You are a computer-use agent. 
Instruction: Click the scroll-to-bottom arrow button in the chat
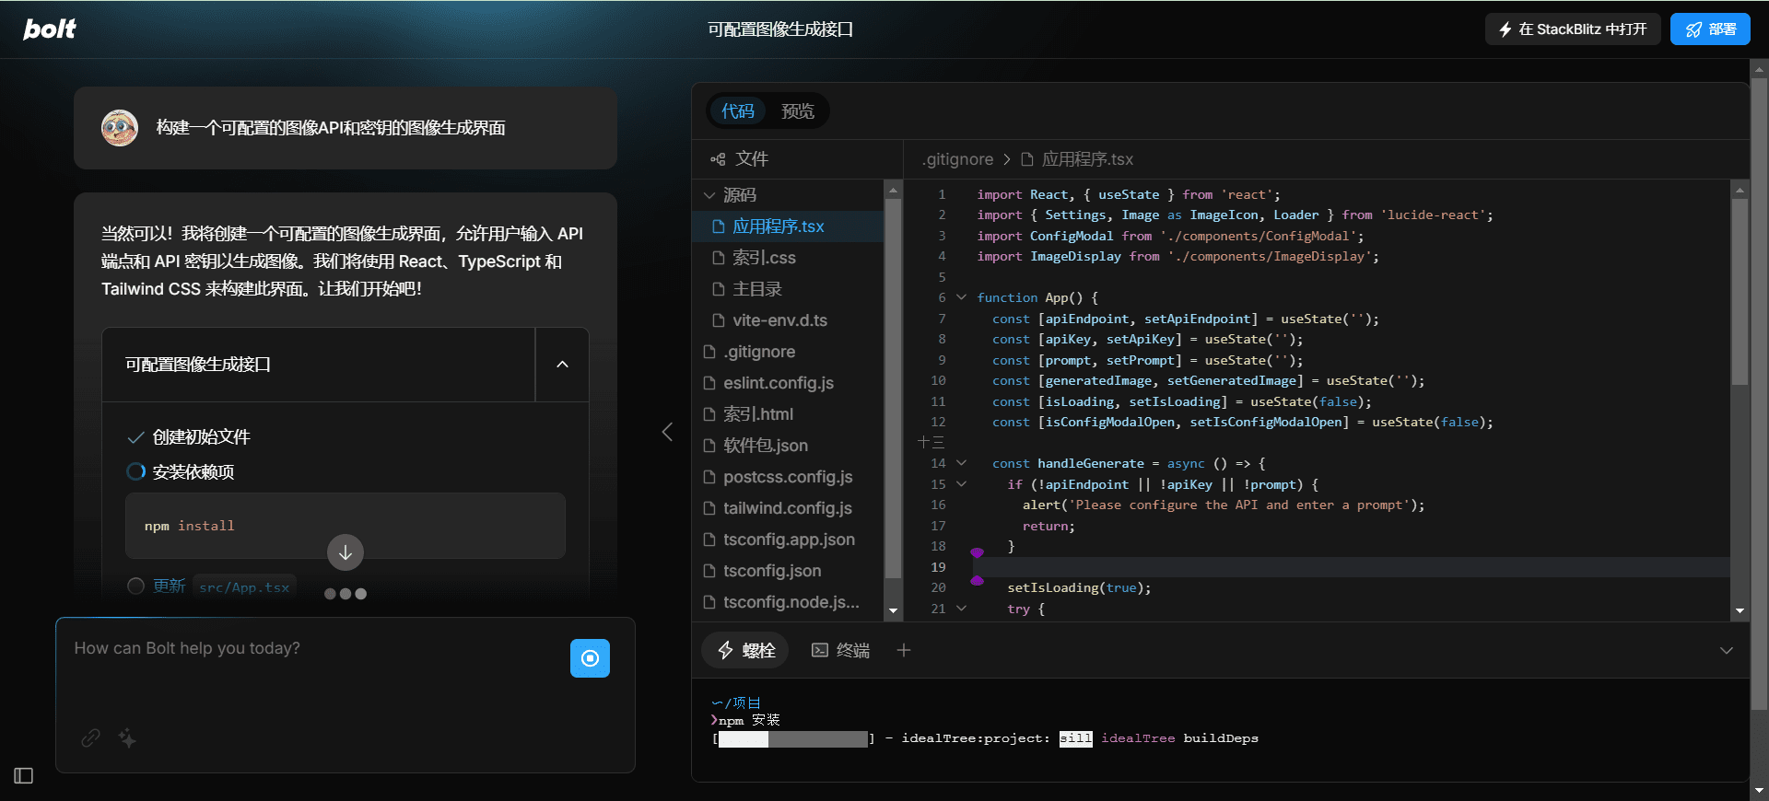346,552
